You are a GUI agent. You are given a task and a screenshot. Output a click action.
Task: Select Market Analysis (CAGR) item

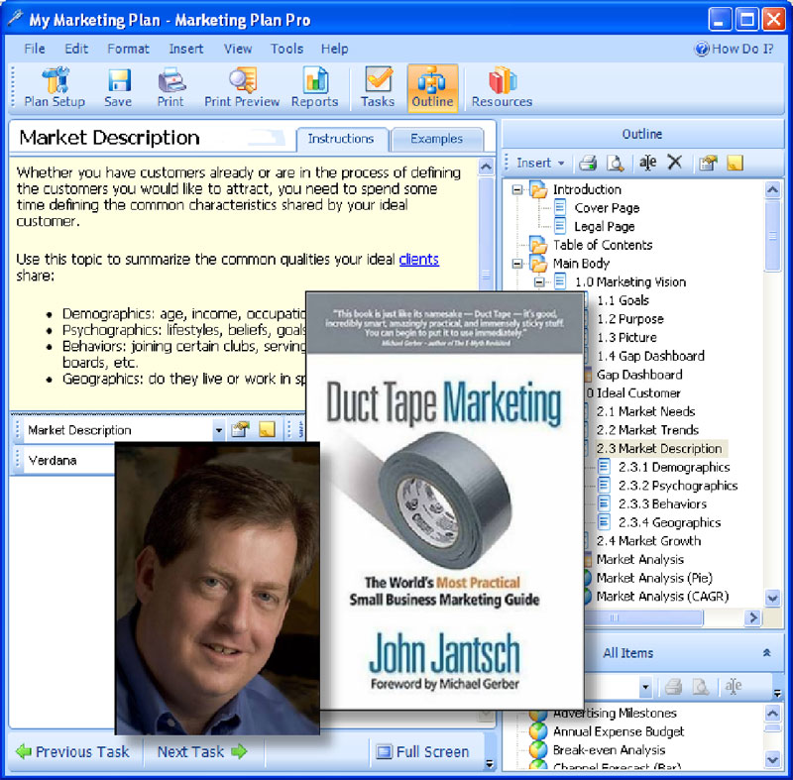662,596
